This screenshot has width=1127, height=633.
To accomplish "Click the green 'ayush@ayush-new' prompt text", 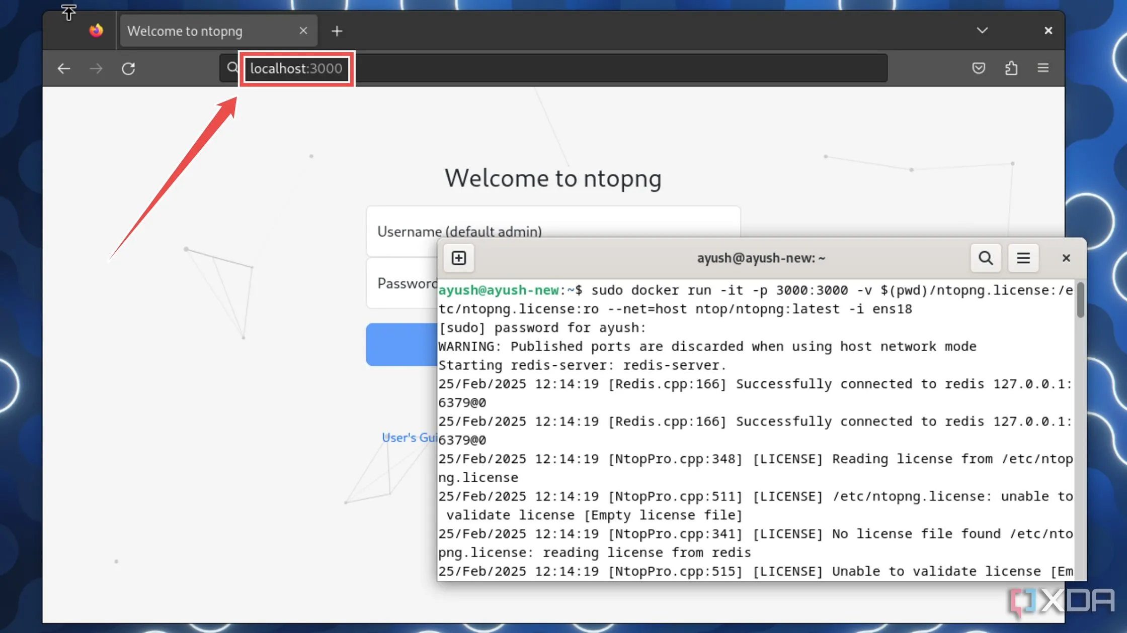I will coord(499,290).
